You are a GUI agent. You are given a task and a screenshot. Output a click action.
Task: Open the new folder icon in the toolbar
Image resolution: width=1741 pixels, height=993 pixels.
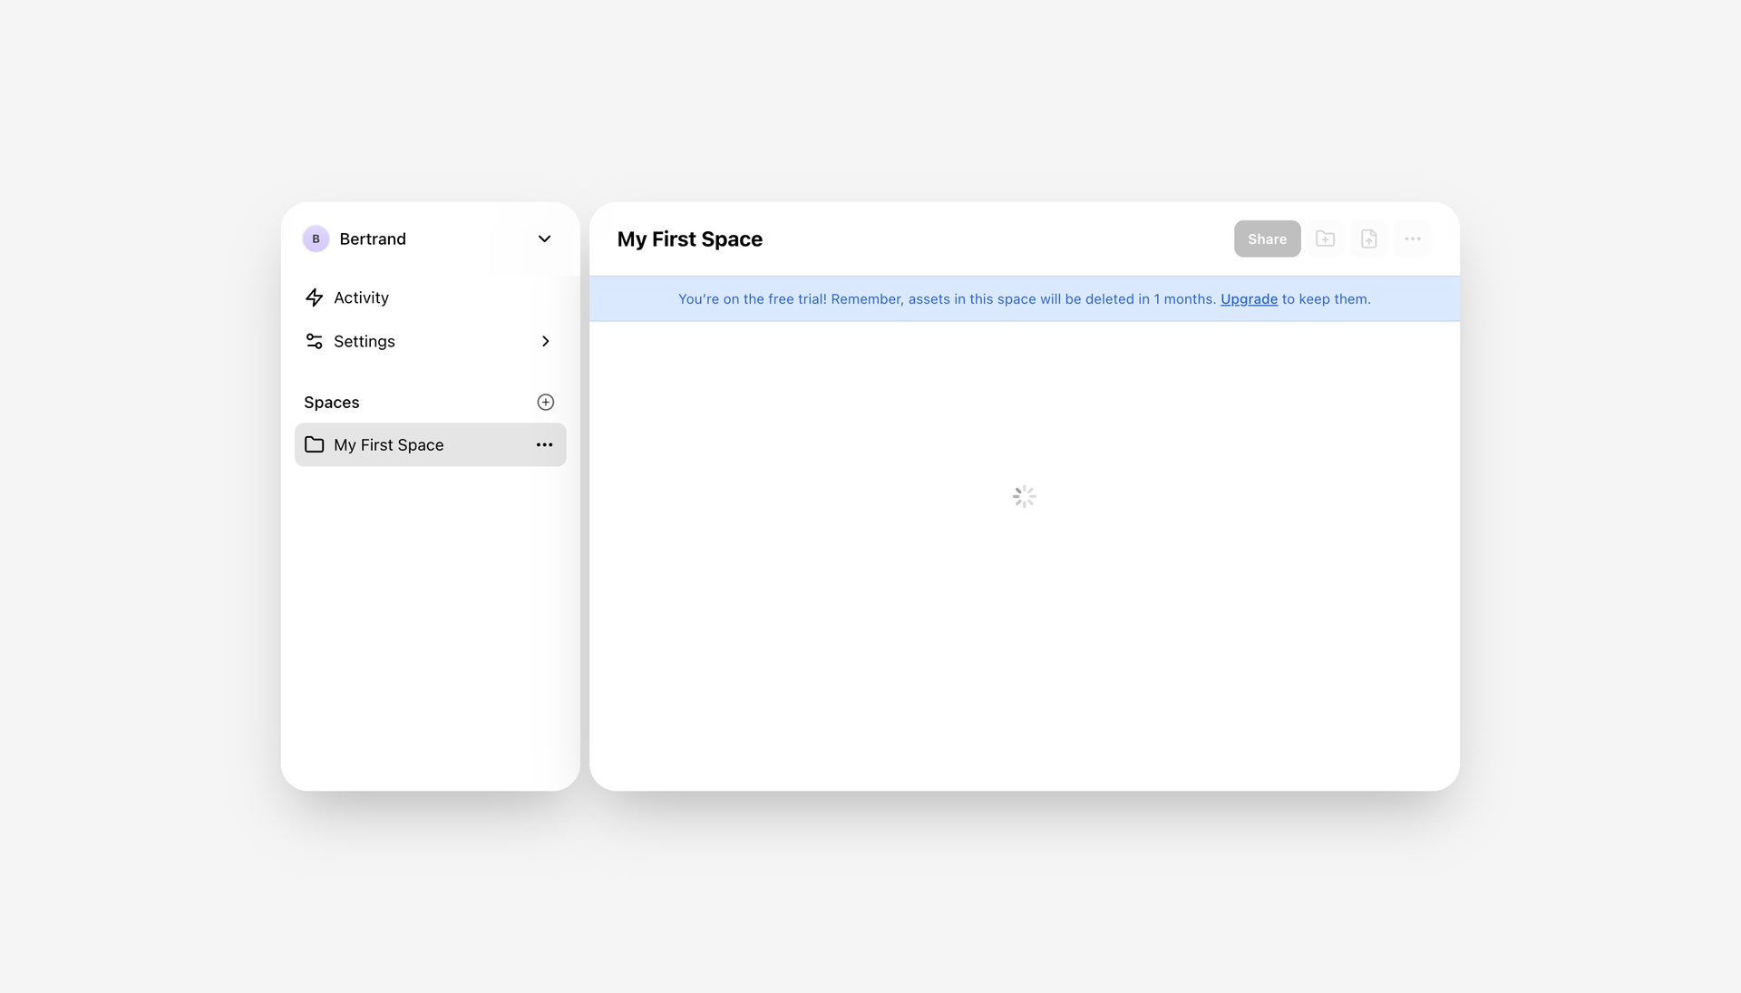1325,239
